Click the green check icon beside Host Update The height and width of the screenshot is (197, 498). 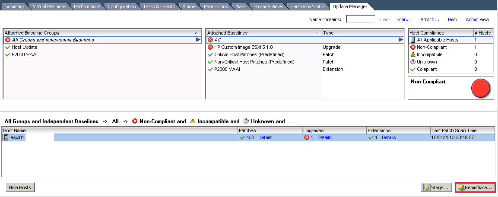8,47
